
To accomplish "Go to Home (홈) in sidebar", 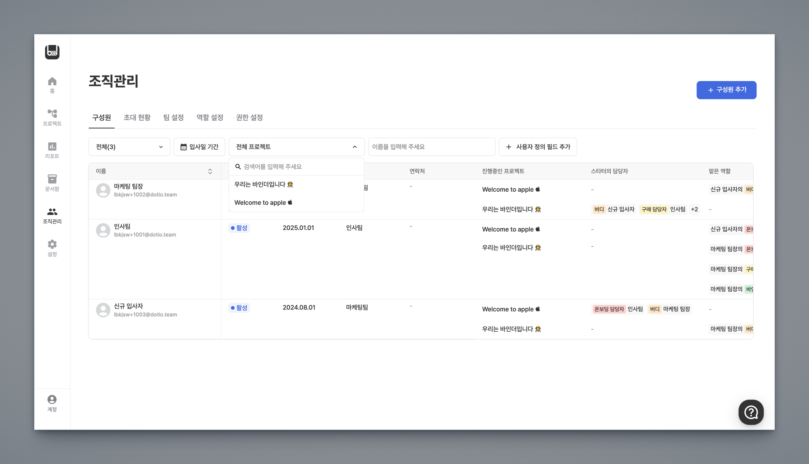I will 52,85.
